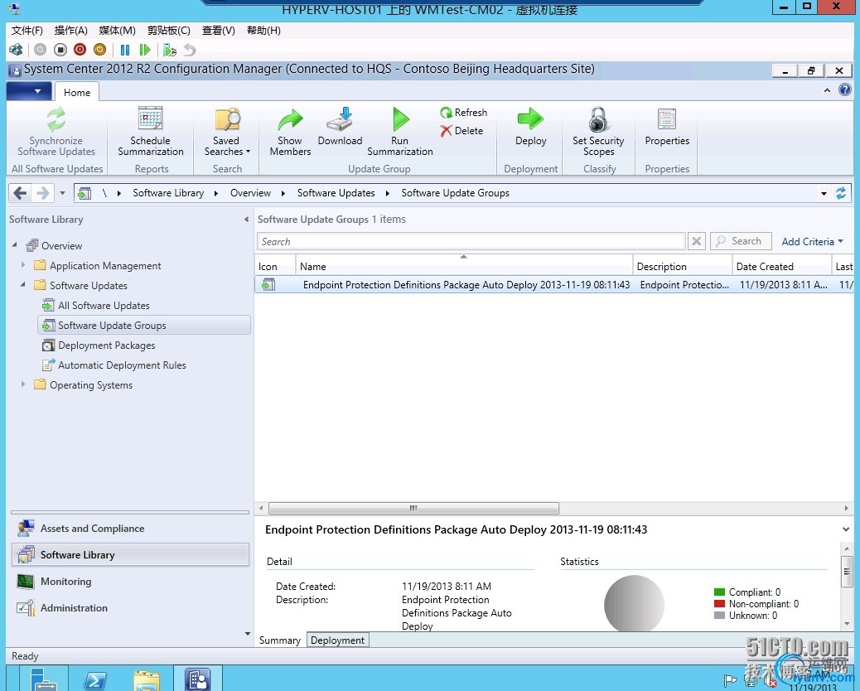
Task: Open the 剪贴板(C) menu
Action: 168,30
